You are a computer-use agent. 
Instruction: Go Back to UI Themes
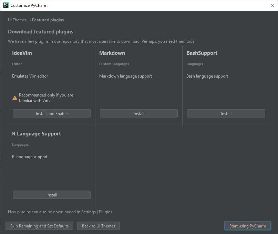[99, 226]
